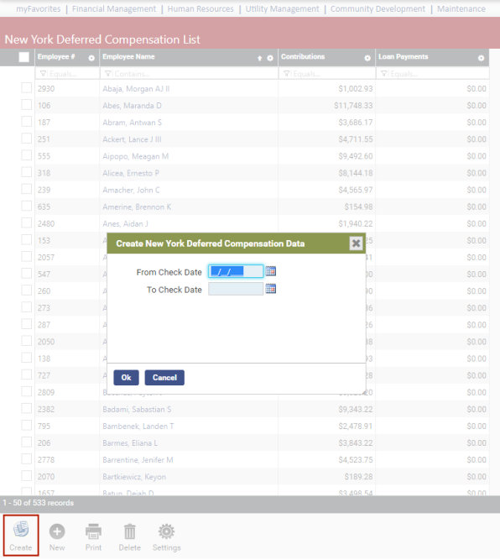Click the Ok button in dialog

point(127,378)
